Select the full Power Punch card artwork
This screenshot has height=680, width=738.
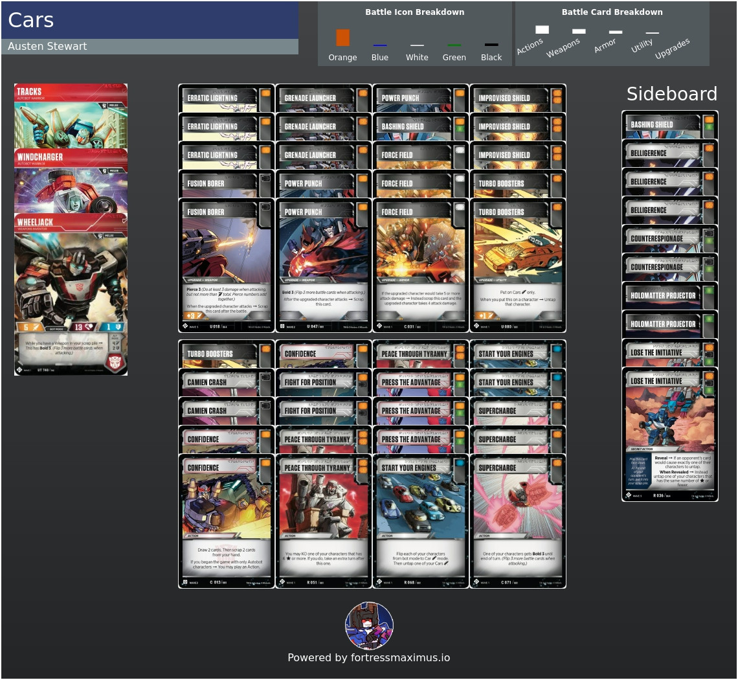(323, 266)
